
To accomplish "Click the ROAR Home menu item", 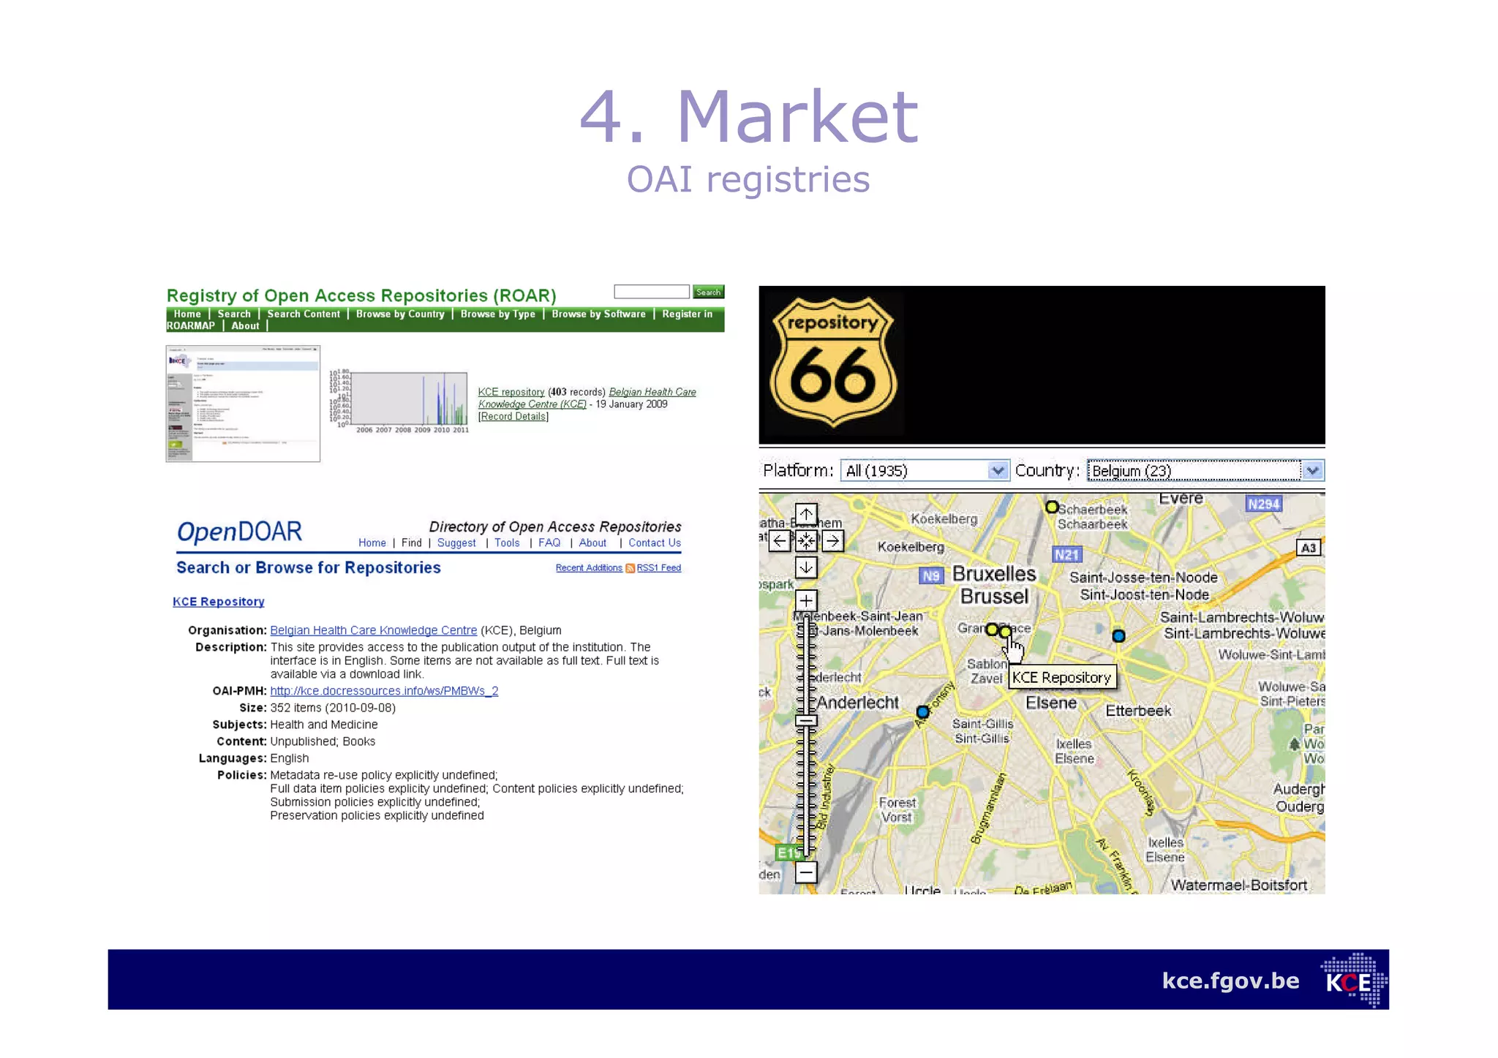I will click(187, 314).
